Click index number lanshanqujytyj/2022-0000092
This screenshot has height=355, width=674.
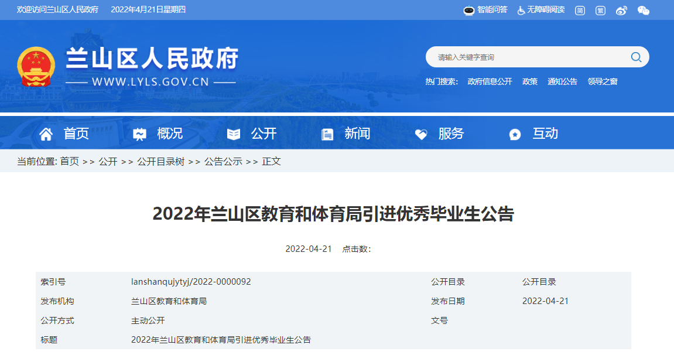191,282
